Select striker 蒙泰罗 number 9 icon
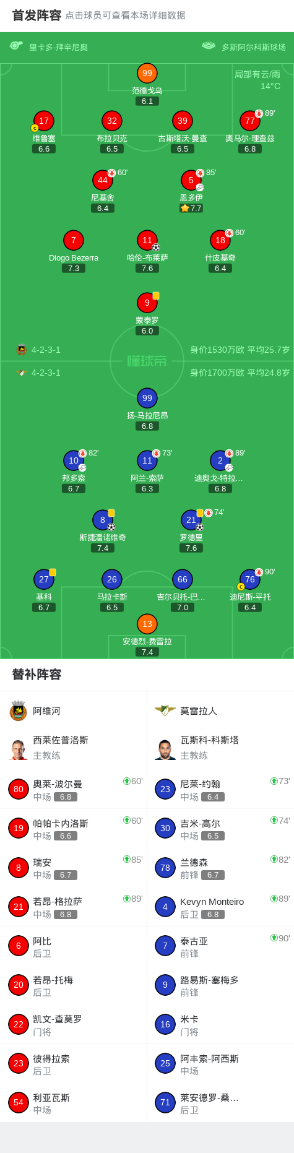 click(x=147, y=303)
